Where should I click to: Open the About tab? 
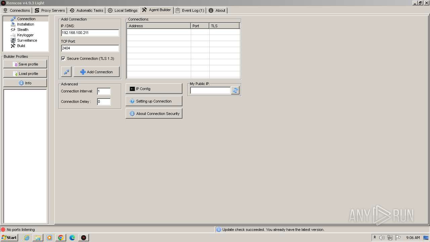217,10
